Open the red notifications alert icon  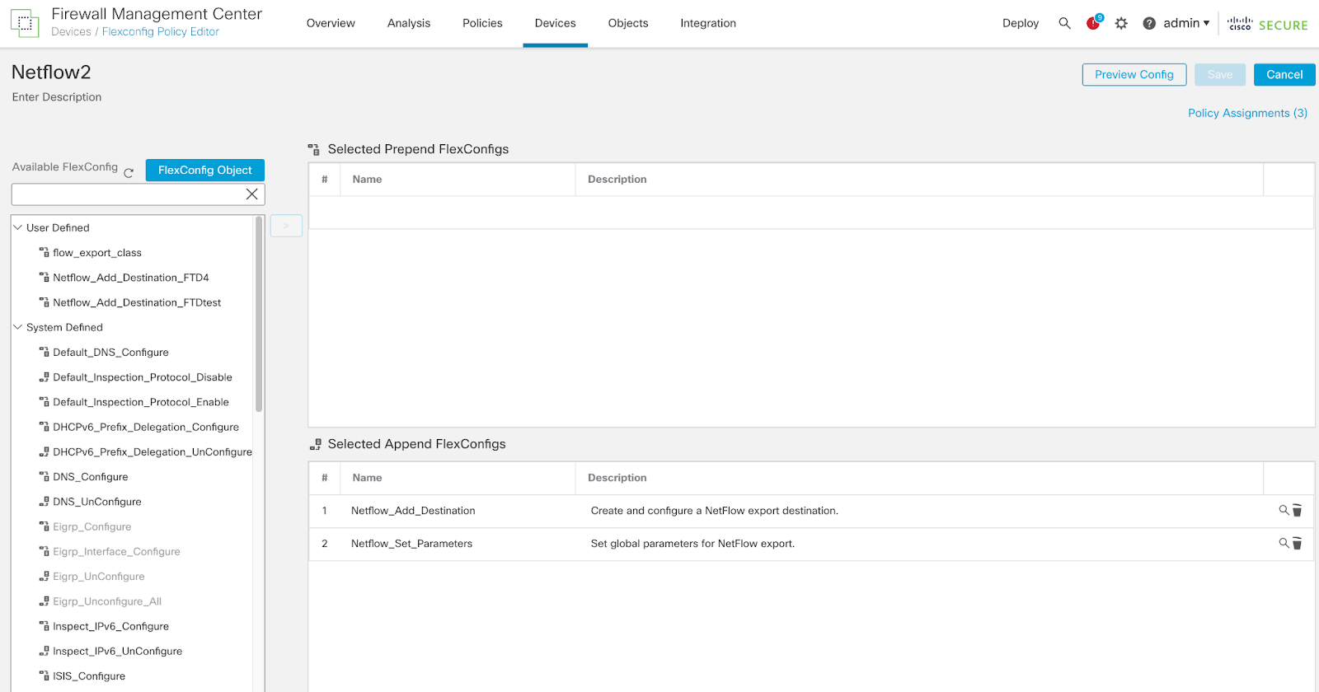1093,22
